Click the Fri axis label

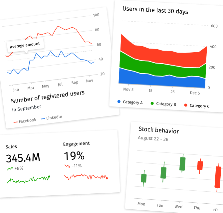pos(215,209)
